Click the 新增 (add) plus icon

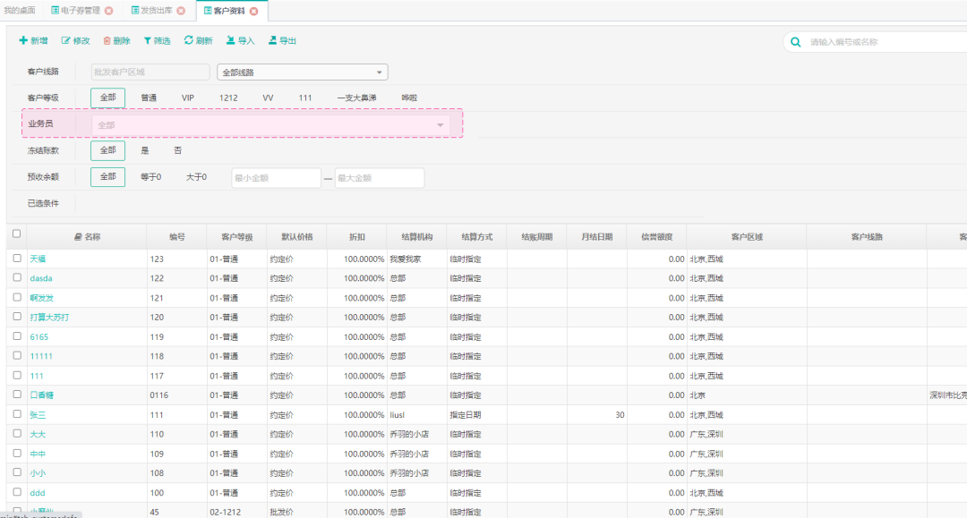23,41
